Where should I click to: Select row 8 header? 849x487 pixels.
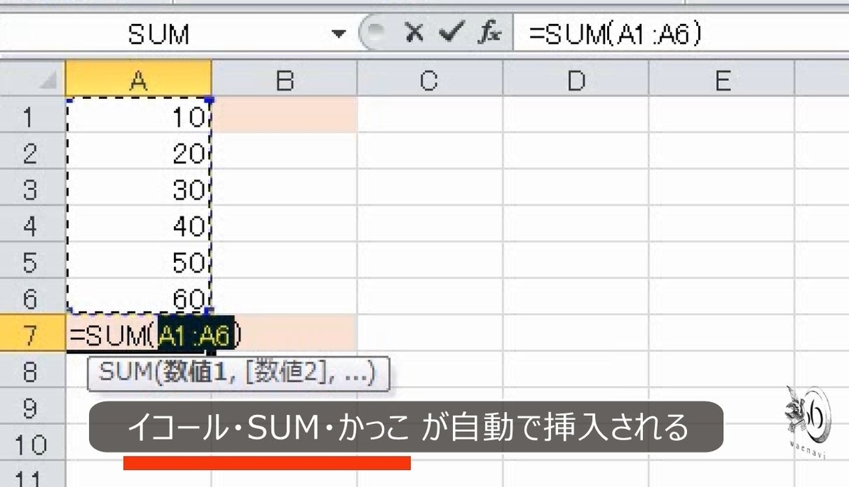33,370
